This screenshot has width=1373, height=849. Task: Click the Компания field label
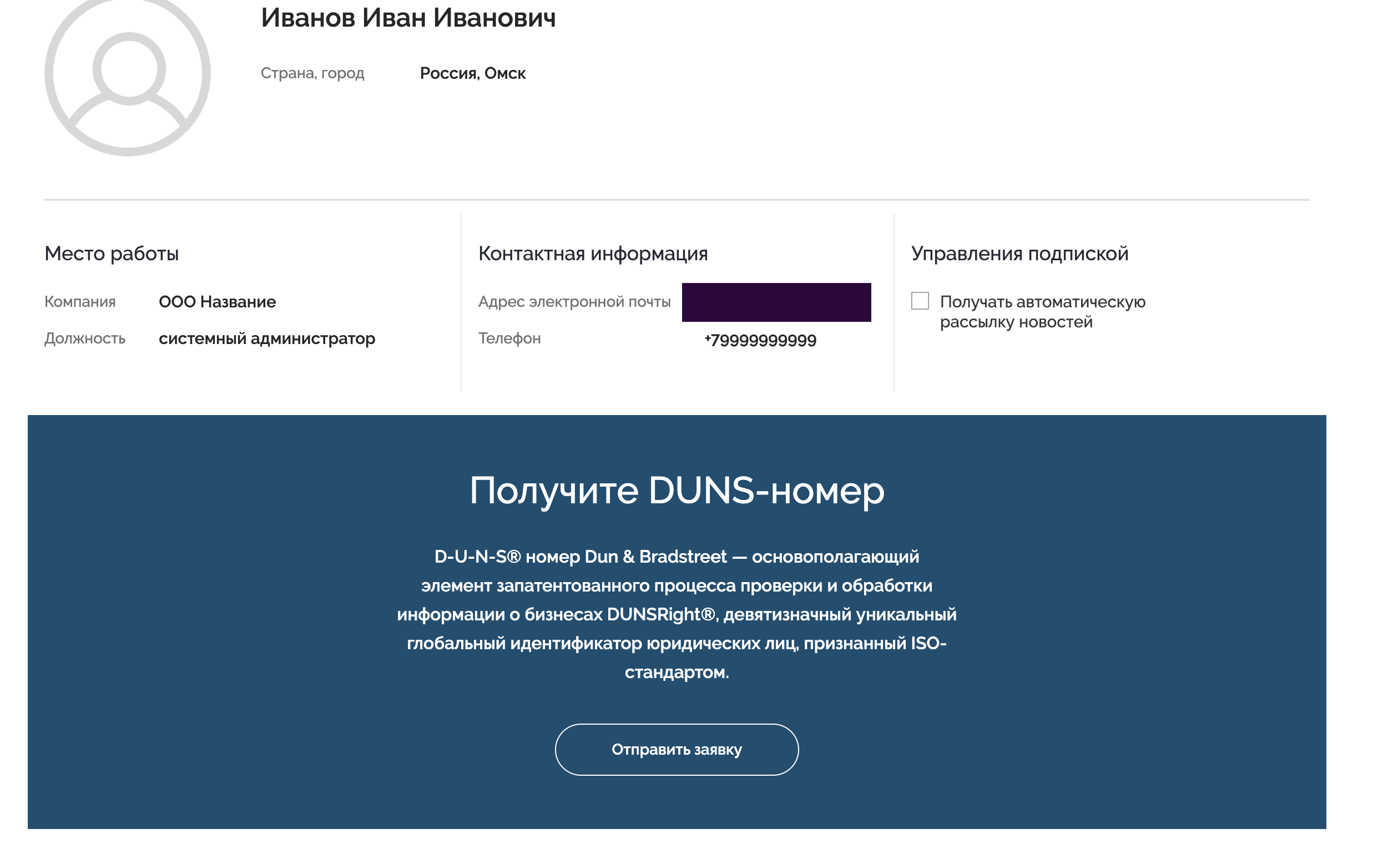80,302
